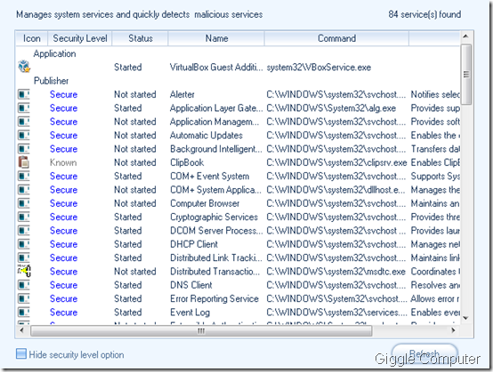
Task: Click the vertical scrollbar up arrow
Action: 466,36
